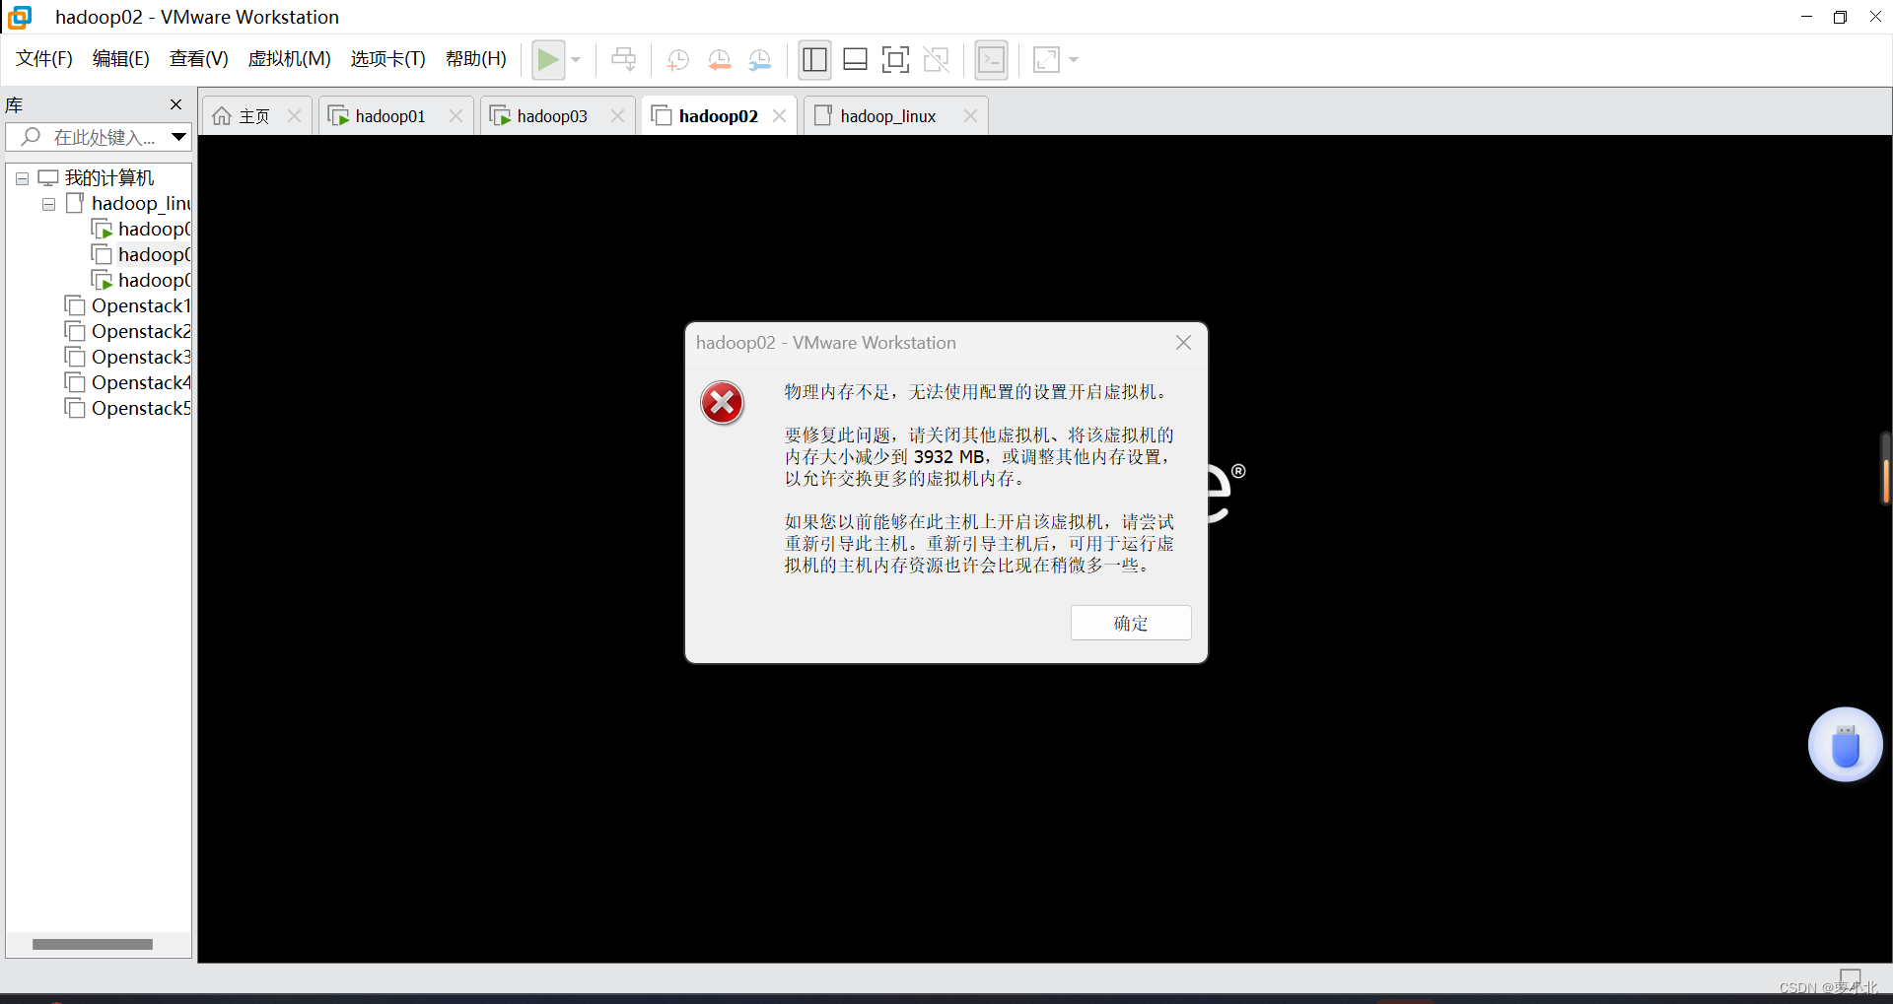Close the hadoop01 tab

456,116
